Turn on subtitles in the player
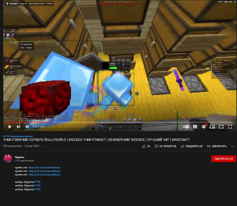Screen dimensions: 237x206 [195, 127]
